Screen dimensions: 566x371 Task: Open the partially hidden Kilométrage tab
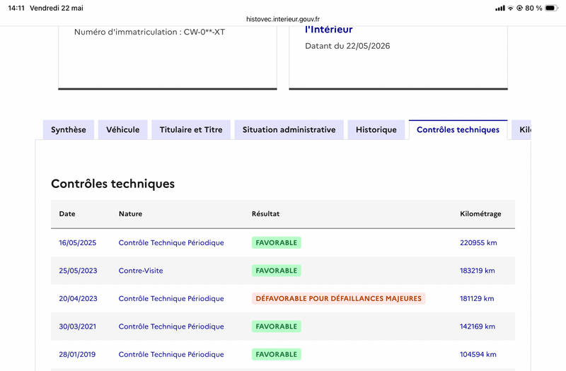click(521, 130)
